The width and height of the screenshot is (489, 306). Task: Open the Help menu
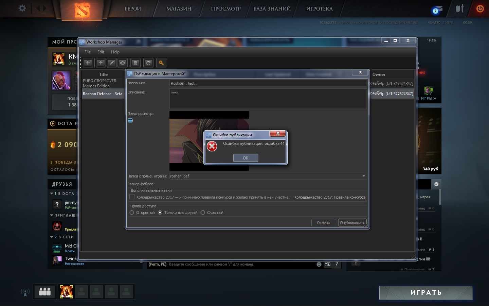tap(115, 52)
